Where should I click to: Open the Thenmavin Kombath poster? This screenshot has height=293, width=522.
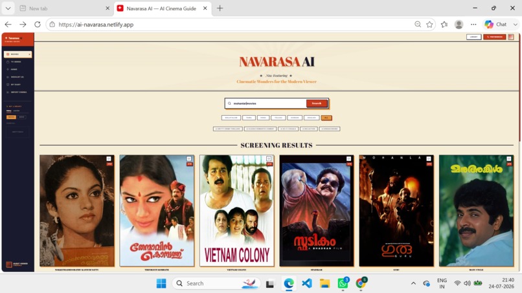click(x=157, y=210)
